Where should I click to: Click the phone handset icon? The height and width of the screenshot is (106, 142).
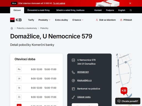click(x=73, y=72)
